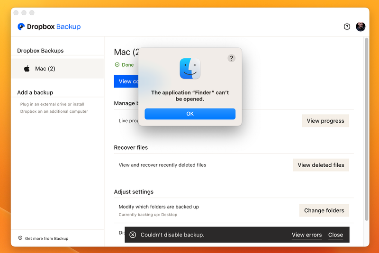Click the Apple logo icon beside Mac (2)

(27, 69)
